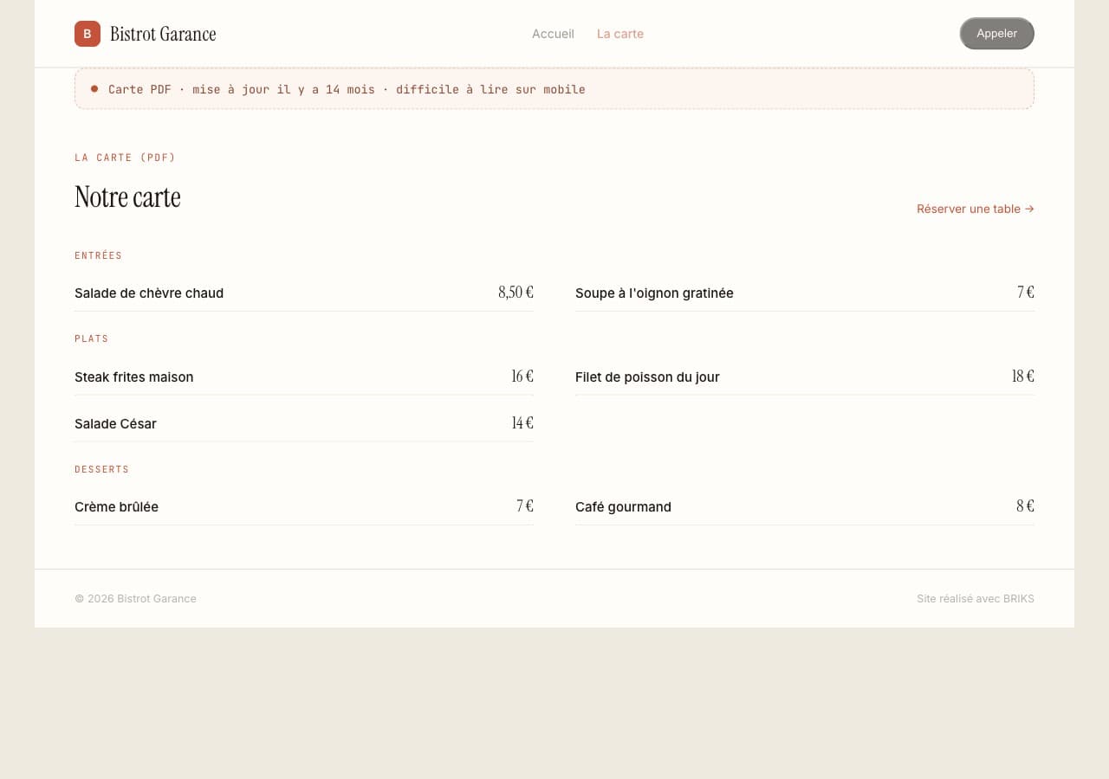Click the Réserver une table link

(x=976, y=209)
